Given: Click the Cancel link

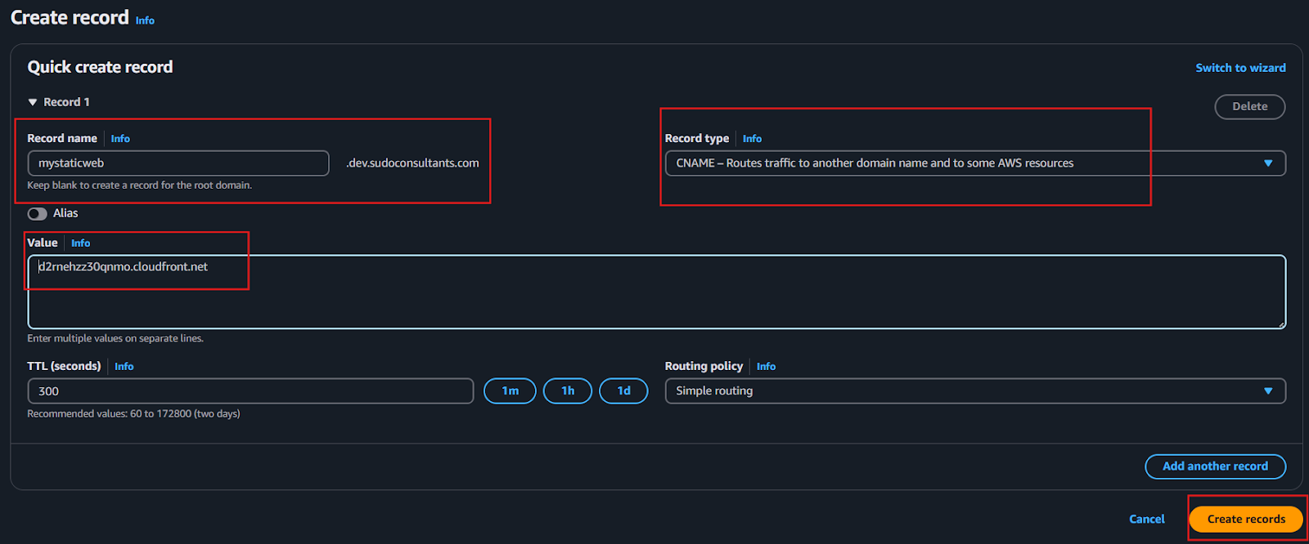Looking at the screenshot, I should coord(1146,519).
